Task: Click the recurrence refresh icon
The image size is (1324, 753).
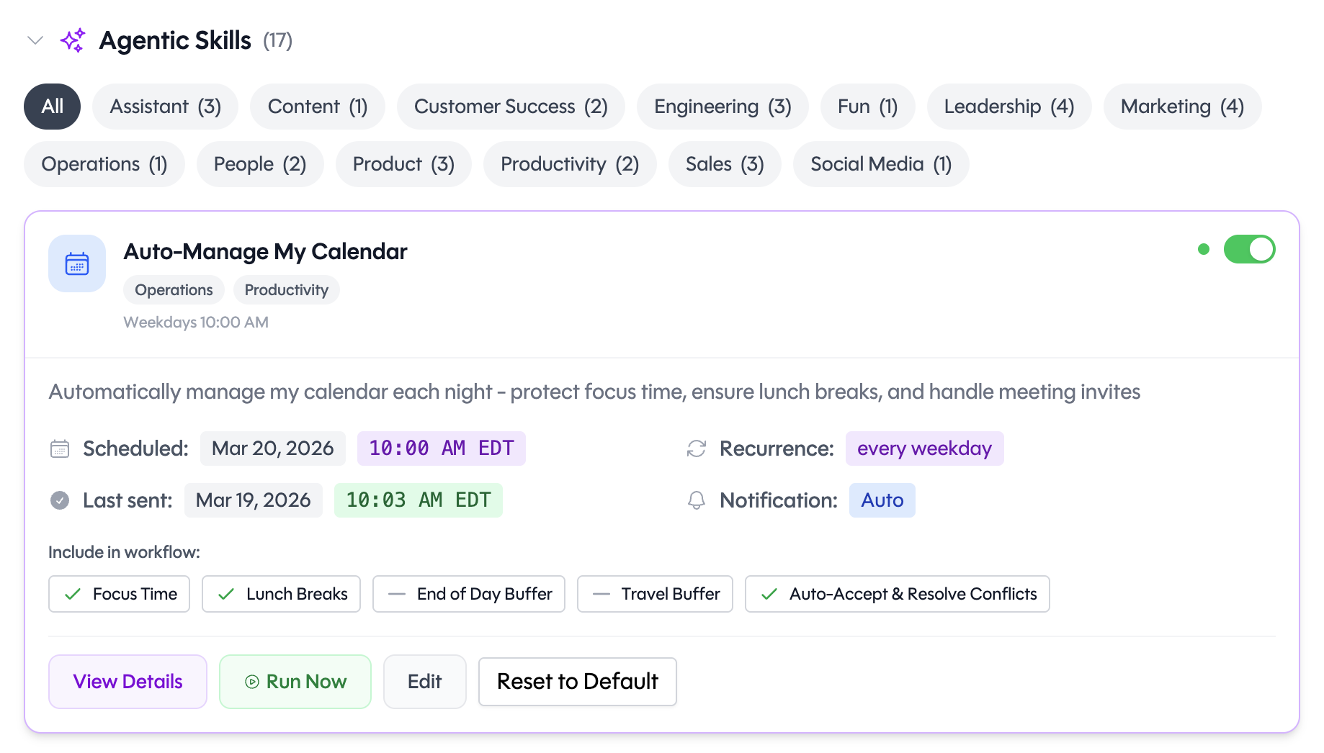Action: pyautogui.click(x=694, y=448)
